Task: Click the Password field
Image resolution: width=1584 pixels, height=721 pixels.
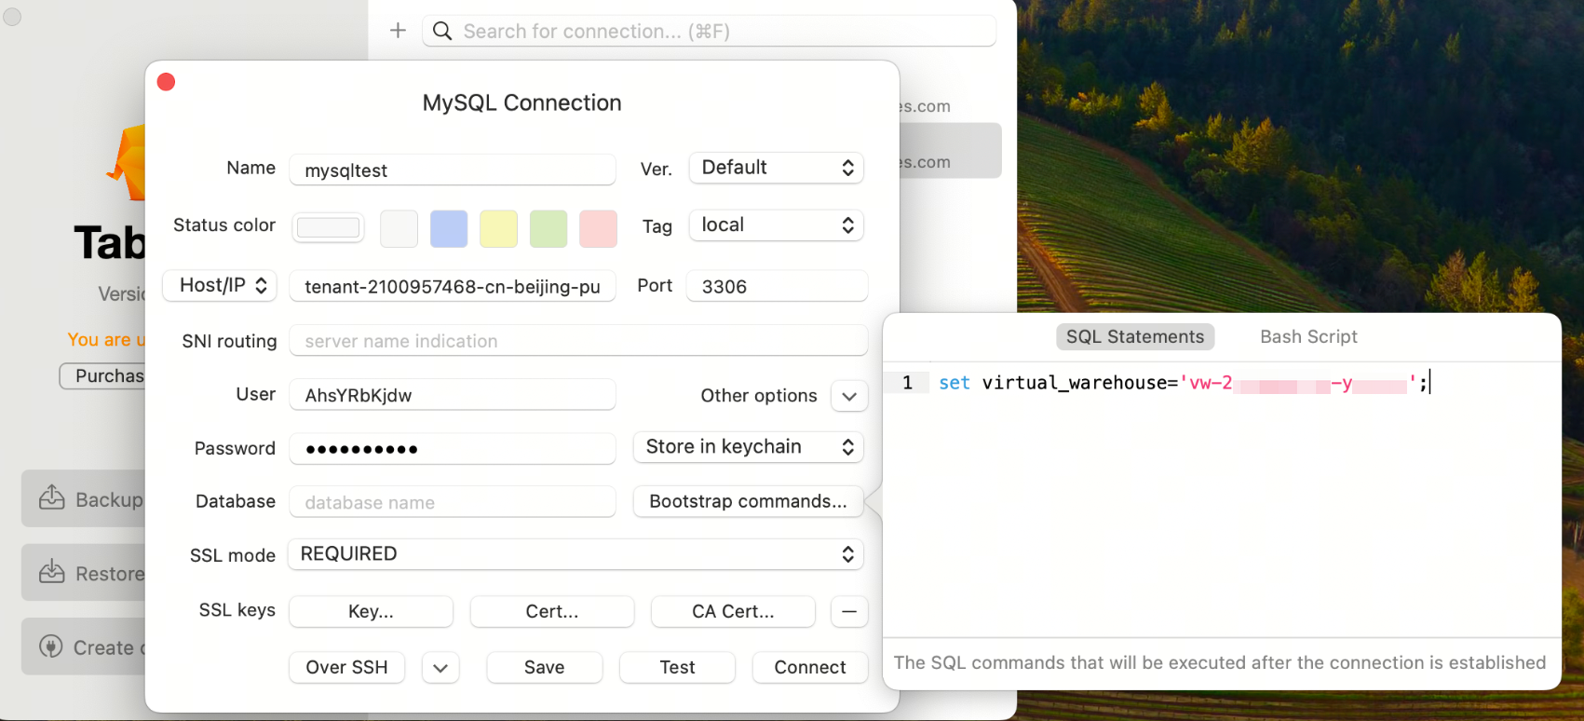Action: (x=453, y=449)
